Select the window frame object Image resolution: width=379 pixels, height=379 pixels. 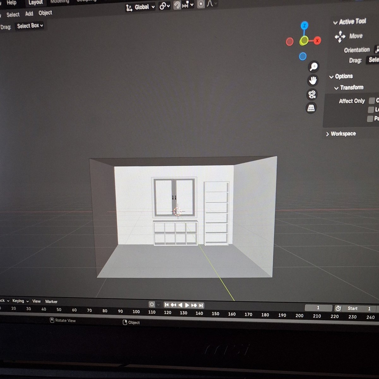pos(174,198)
